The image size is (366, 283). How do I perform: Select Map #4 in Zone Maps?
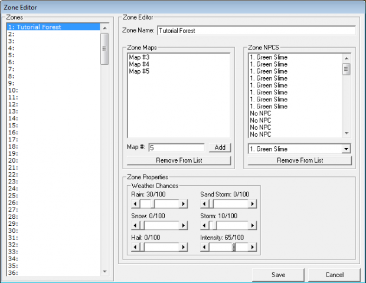[137, 64]
